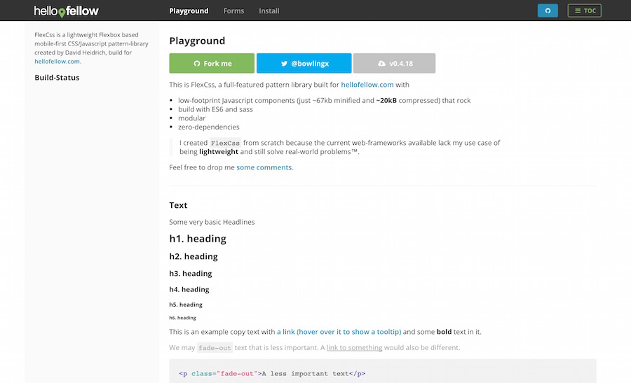Screen dimensions: 631x383
Task: Open the TOC menu button
Action: pos(584,11)
